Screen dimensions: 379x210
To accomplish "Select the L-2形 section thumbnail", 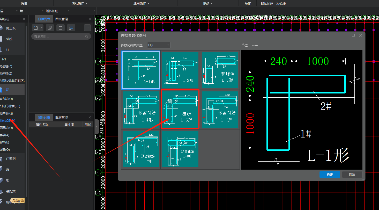I will [x=180, y=70].
